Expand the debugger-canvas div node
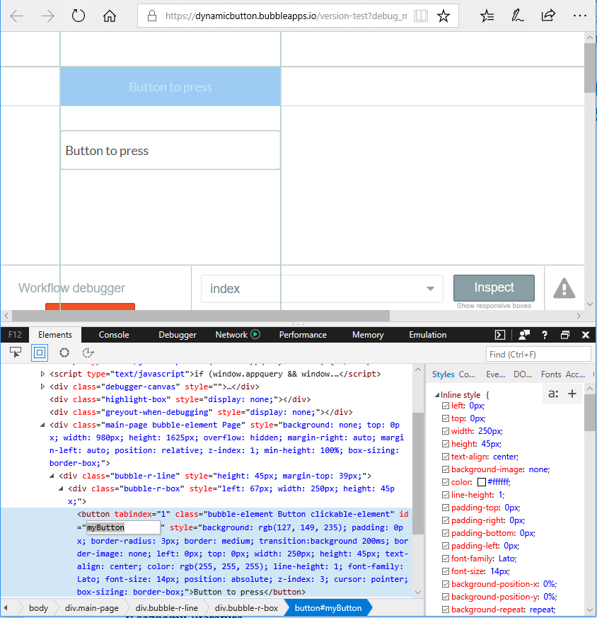 (x=42, y=387)
